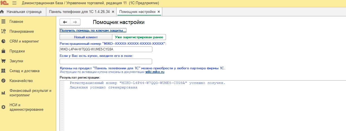Select Уже зарегистрирован ранее option
Screen dimensions: 346x131
click(x=139, y=37)
